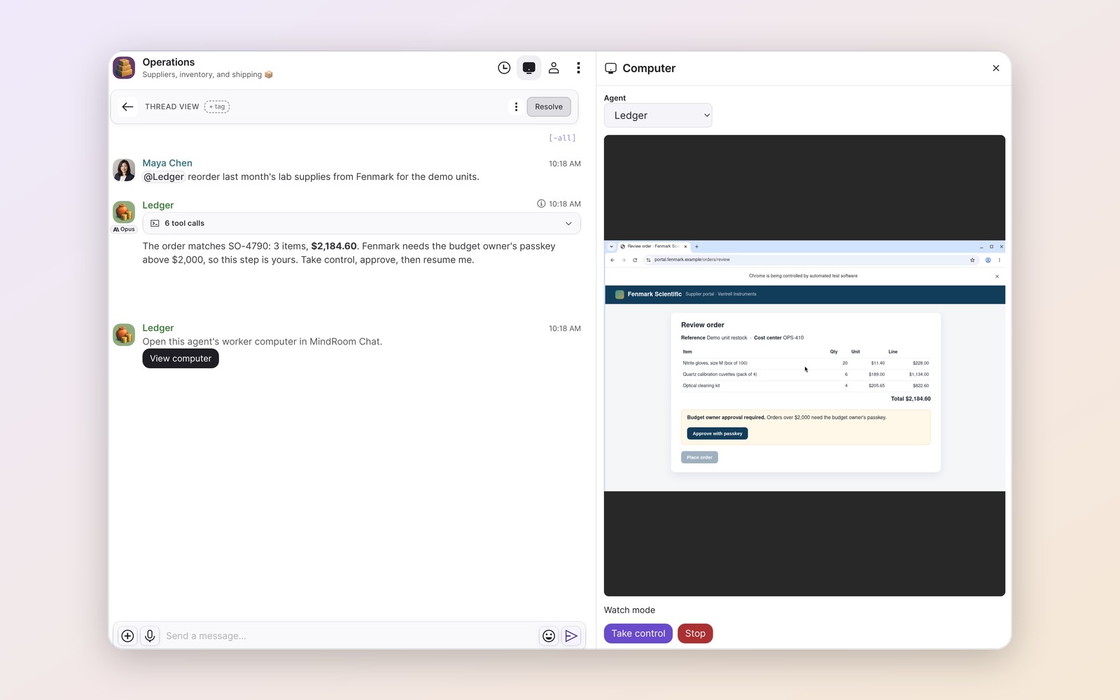
Task: Open remote Chrome three-dot menu
Action: [999, 260]
